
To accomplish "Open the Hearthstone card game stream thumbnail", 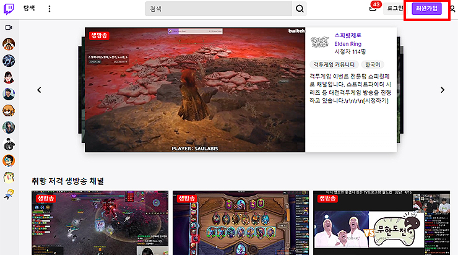I will click(x=241, y=223).
